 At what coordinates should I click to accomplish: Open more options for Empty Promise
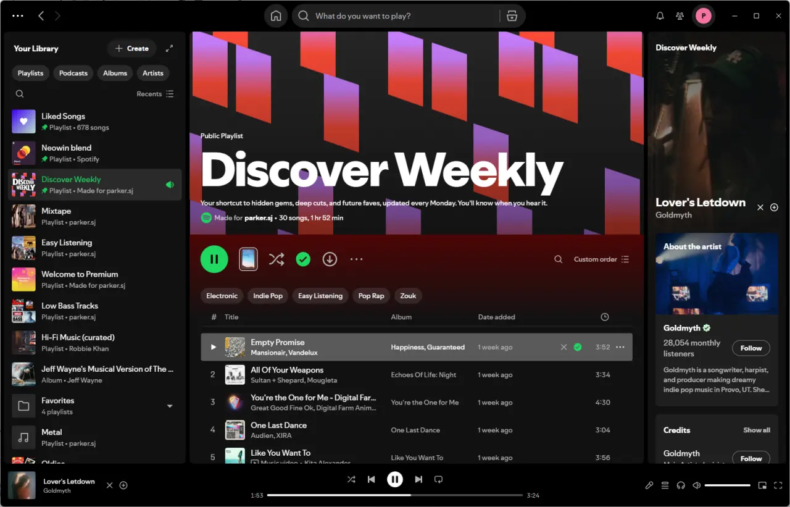coord(620,347)
